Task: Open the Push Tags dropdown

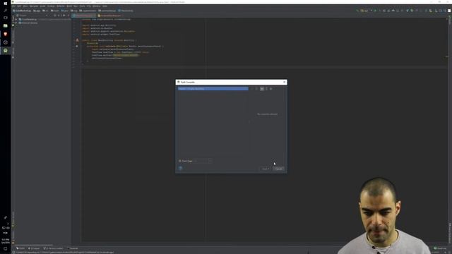Action: (203, 161)
